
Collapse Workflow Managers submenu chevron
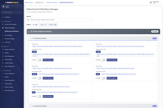(x=21, y=28)
